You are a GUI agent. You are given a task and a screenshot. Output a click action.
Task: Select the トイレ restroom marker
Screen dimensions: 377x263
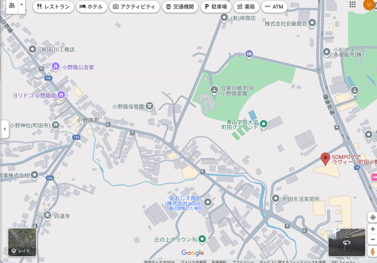249,54
